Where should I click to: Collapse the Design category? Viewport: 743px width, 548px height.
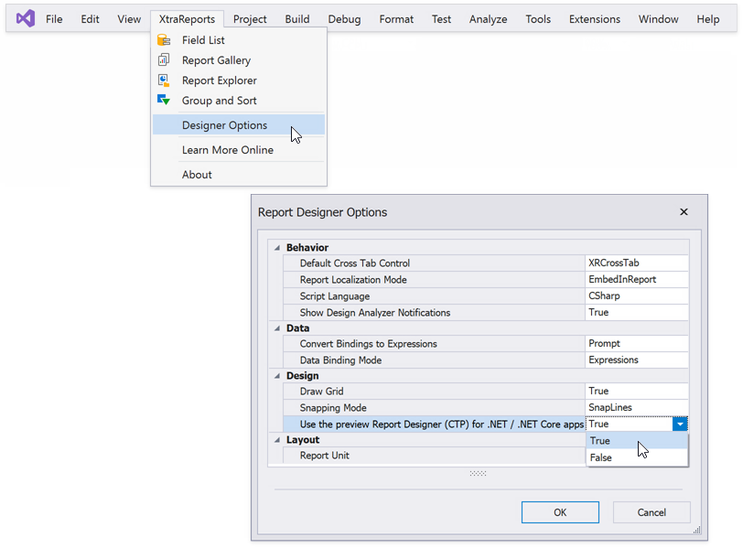point(277,375)
